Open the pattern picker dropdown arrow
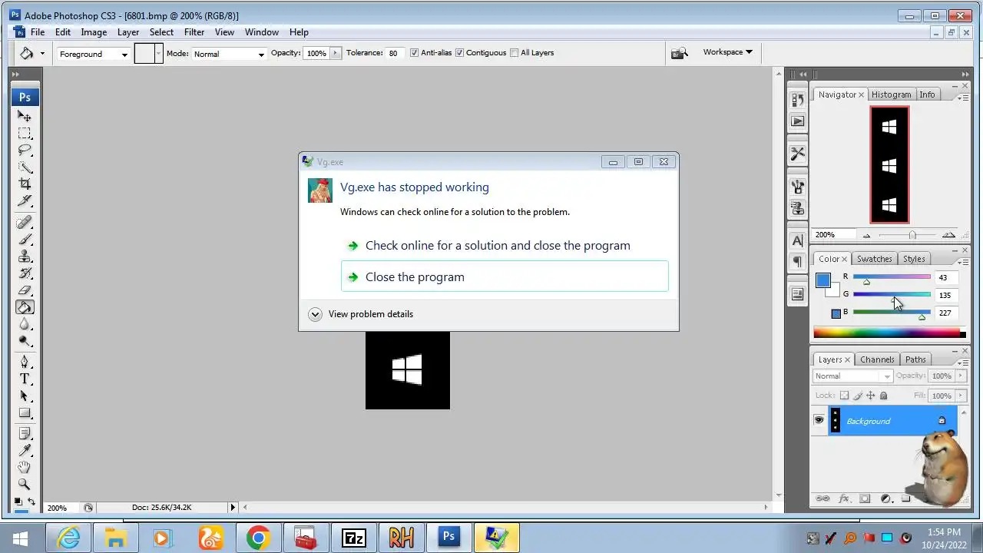Screen dimensions: 983x553 [159, 53]
